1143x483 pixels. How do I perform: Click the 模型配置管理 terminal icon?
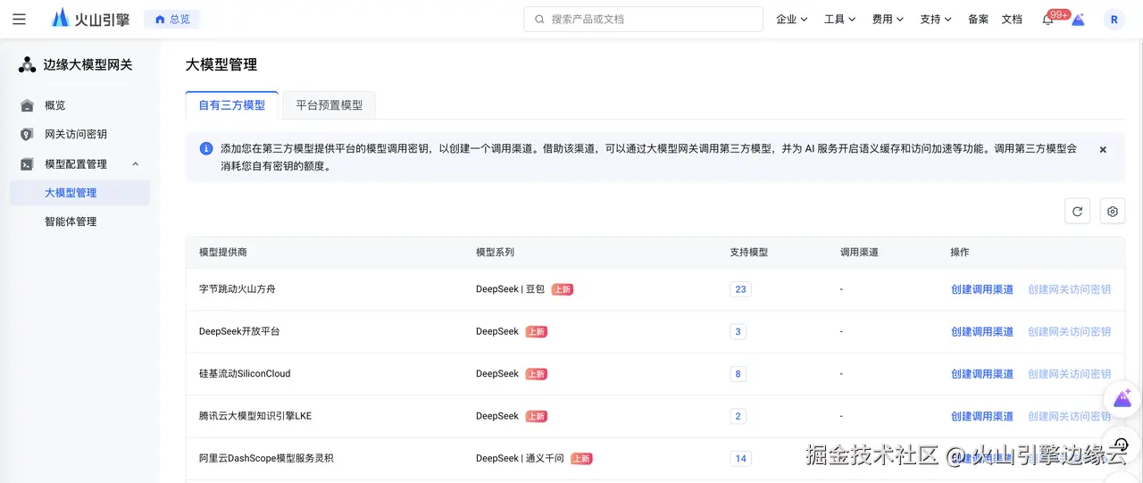pyautogui.click(x=27, y=164)
